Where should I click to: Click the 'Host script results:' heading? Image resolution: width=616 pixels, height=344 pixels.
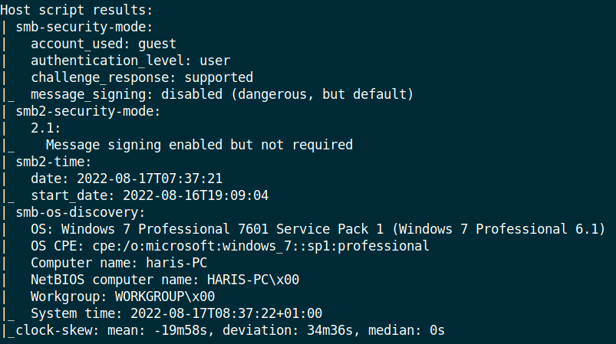pyautogui.click(x=77, y=10)
